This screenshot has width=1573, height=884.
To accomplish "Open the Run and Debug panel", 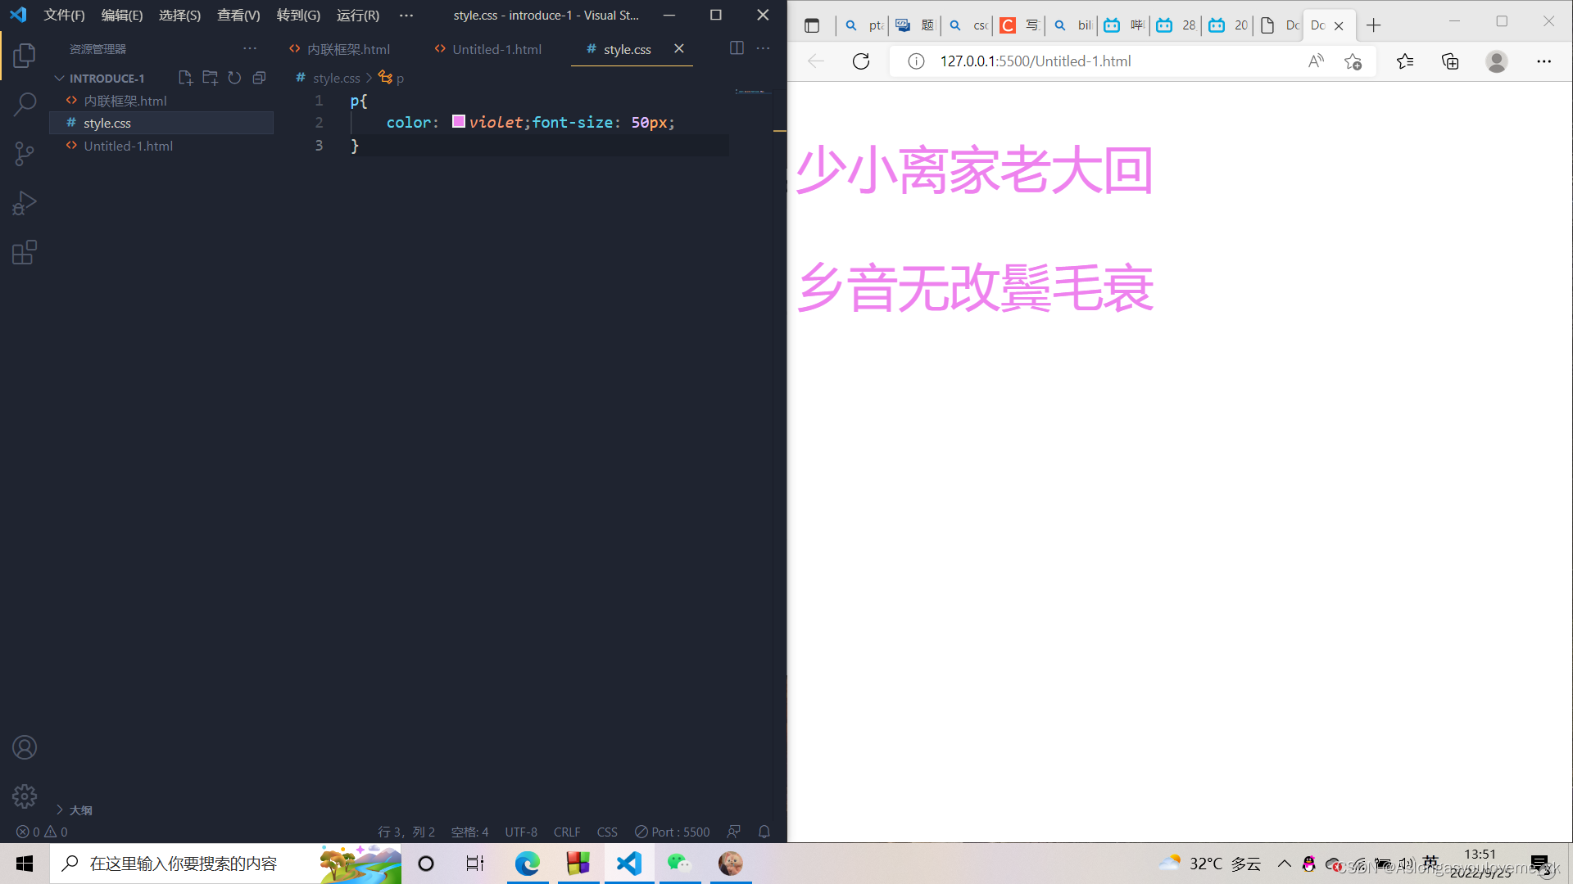I will (x=25, y=202).
